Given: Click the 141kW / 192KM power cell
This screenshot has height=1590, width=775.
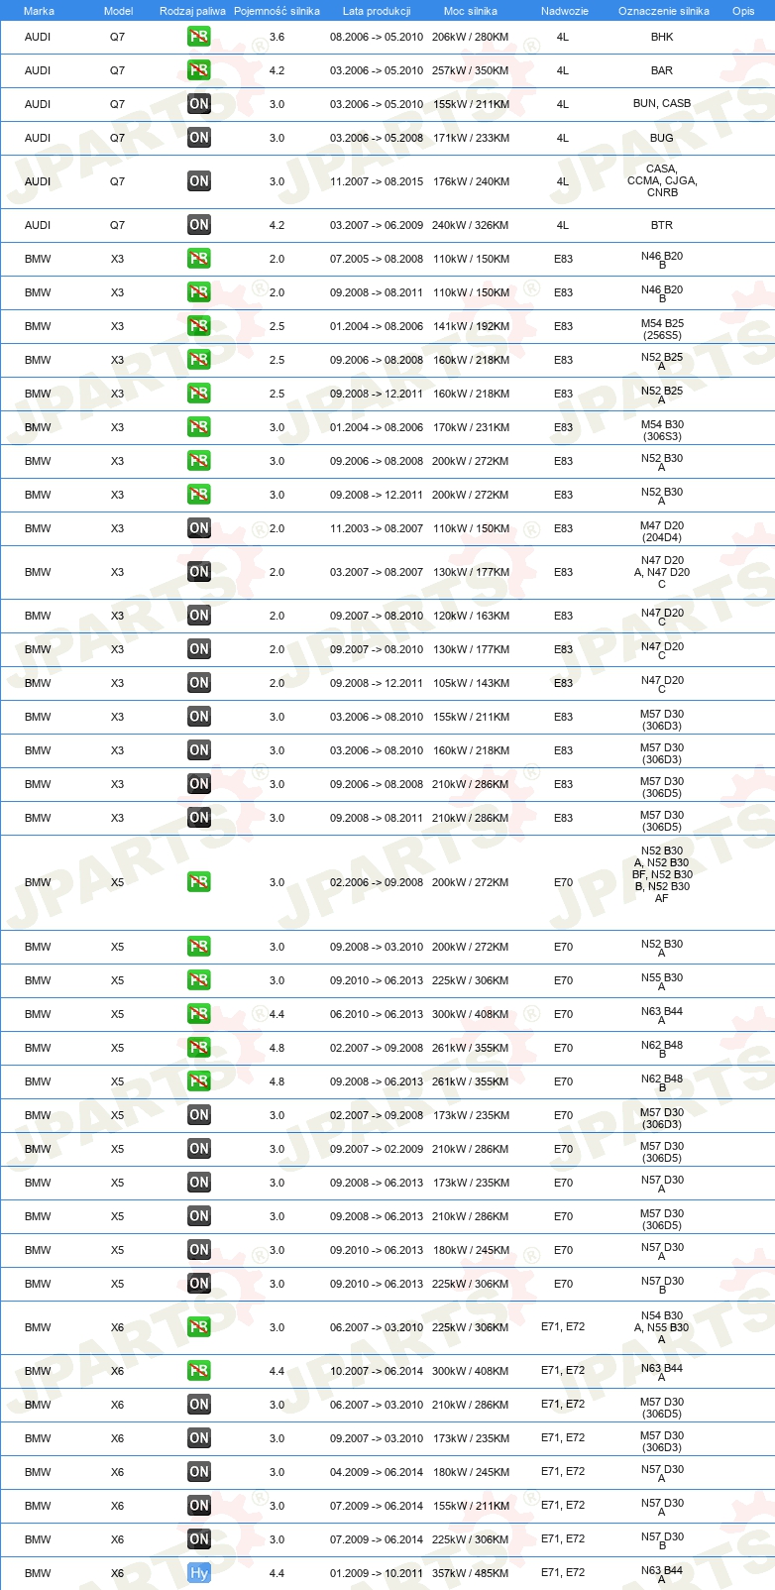Looking at the screenshot, I should pyautogui.click(x=471, y=326).
